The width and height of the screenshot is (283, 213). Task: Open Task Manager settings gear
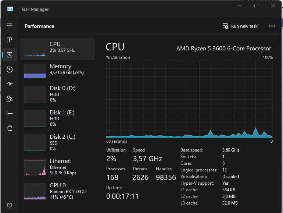tap(10, 205)
